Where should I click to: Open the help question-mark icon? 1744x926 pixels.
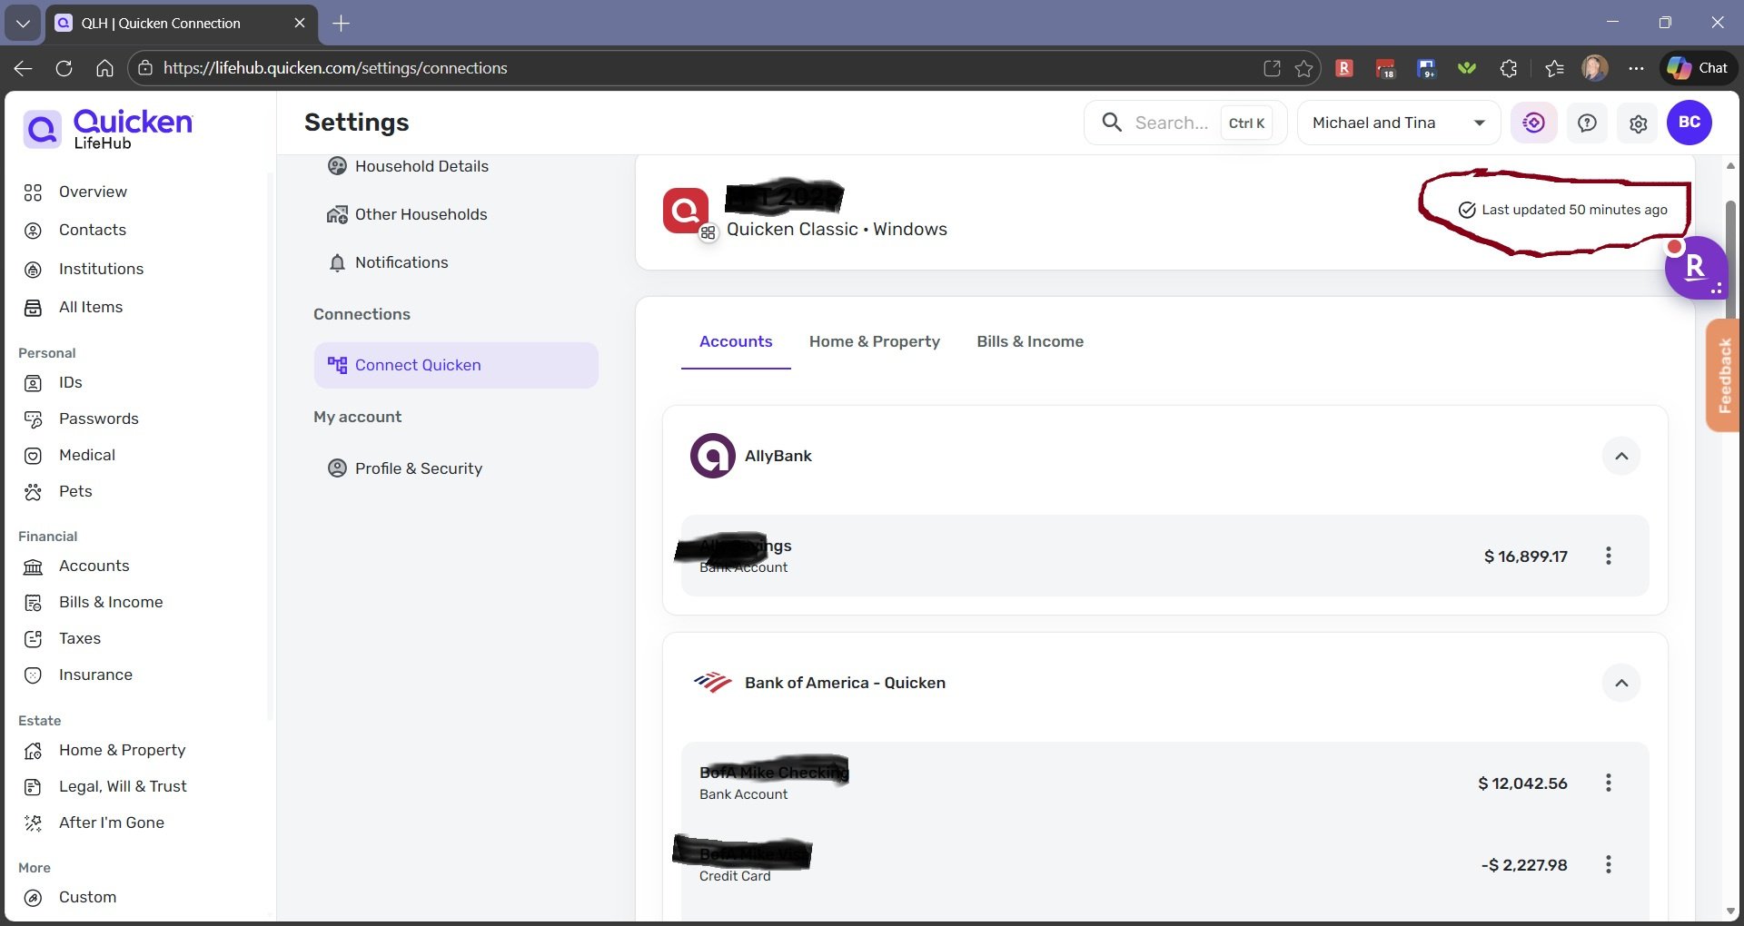1586,123
